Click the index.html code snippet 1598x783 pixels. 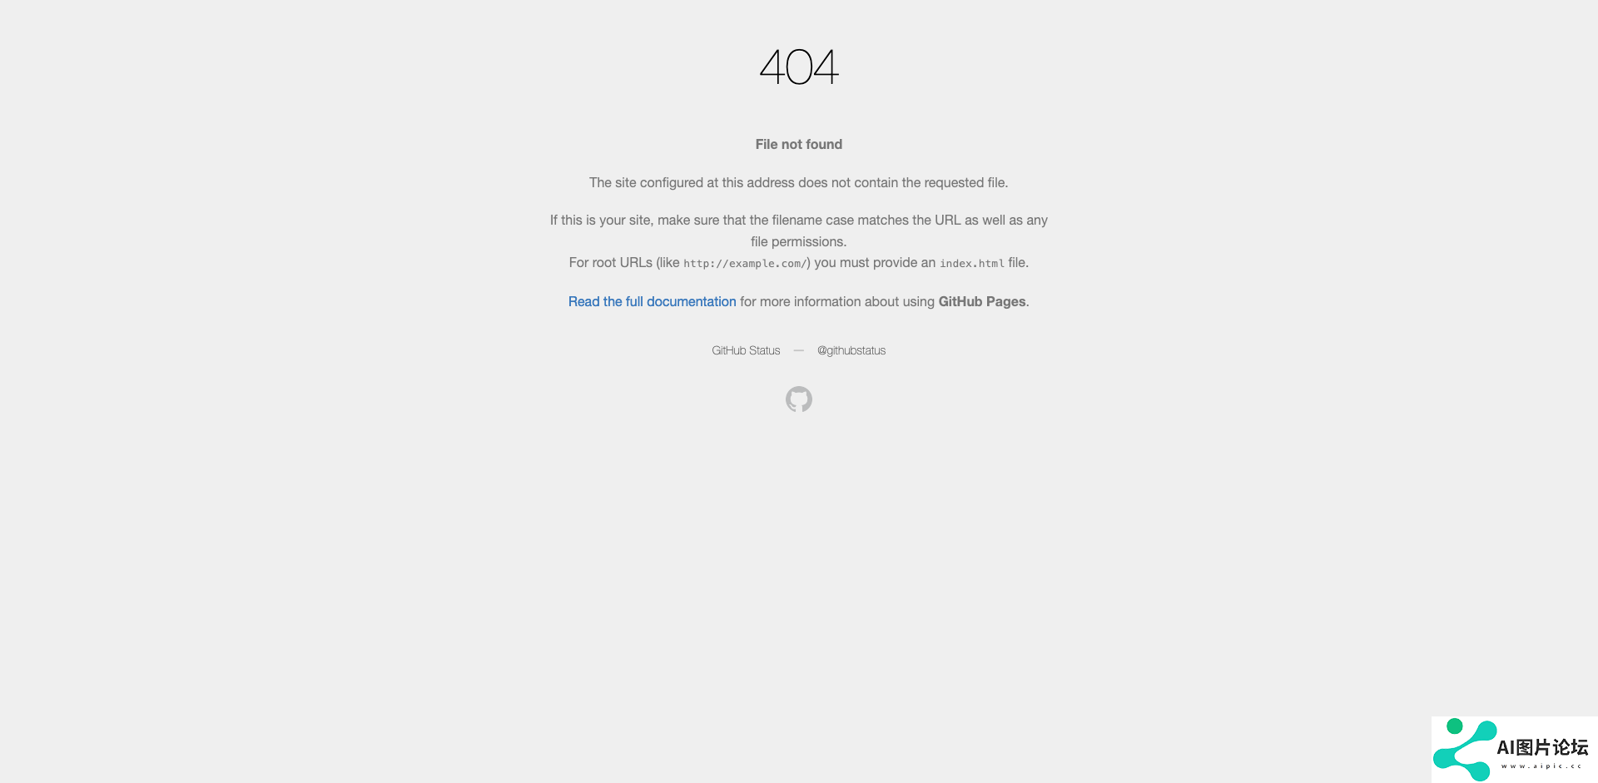pyautogui.click(x=972, y=263)
